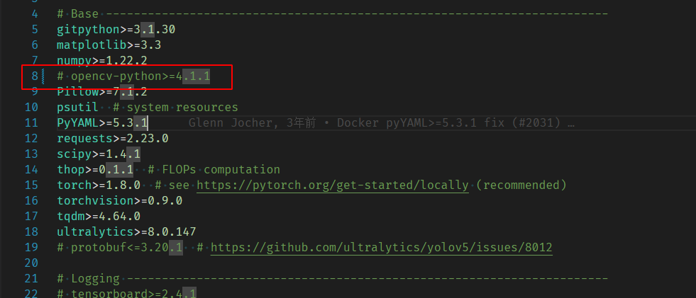Click line number 19 in the gutter
This screenshot has width=696, height=298.
31,248
